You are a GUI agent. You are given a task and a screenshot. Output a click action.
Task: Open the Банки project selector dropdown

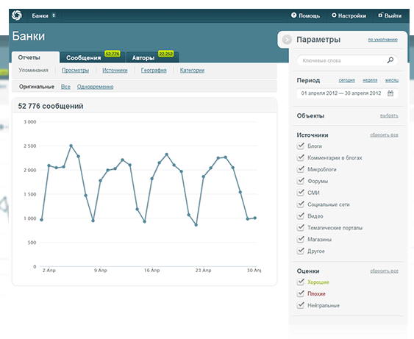tap(43, 15)
